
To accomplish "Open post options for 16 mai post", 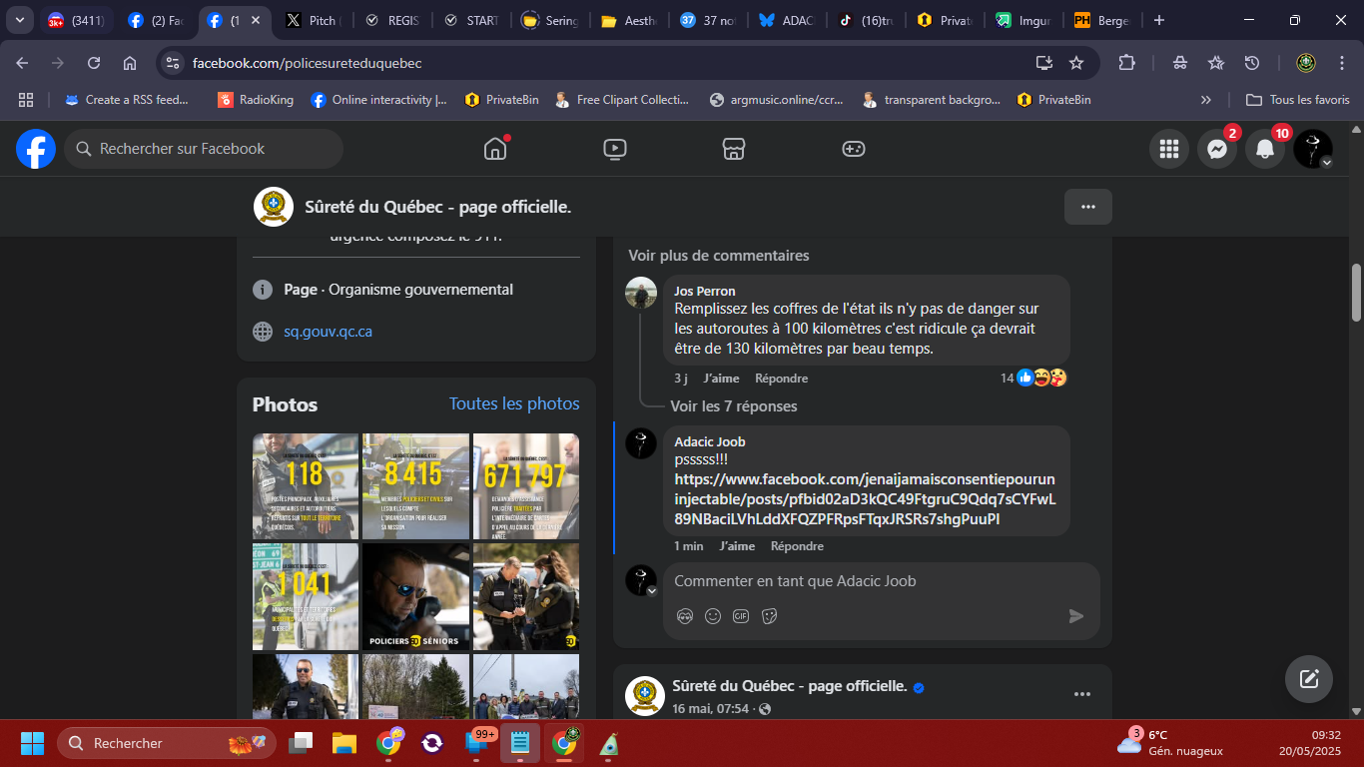I will coord(1082,694).
